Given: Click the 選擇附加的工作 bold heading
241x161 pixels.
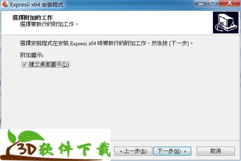Looking at the screenshot, I should (x=33, y=18).
